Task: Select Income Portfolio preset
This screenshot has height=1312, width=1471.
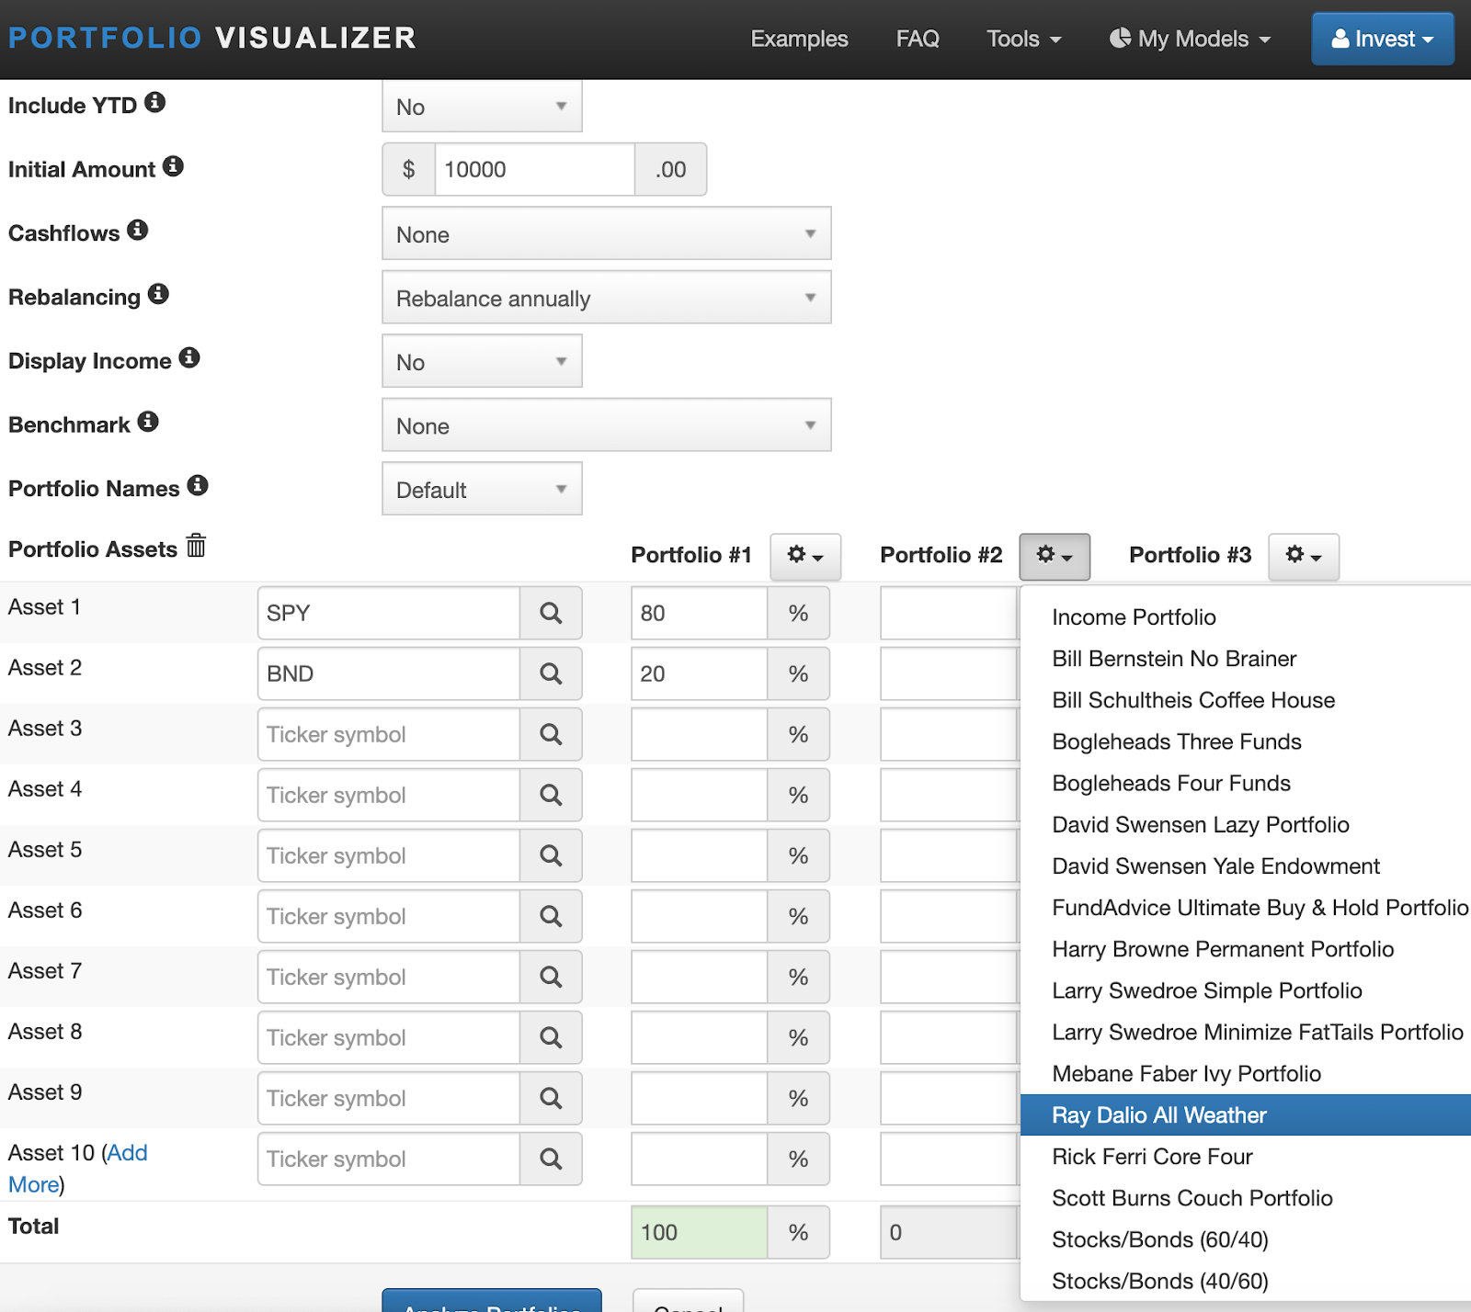Action: pyautogui.click(x=1246, y=617)
